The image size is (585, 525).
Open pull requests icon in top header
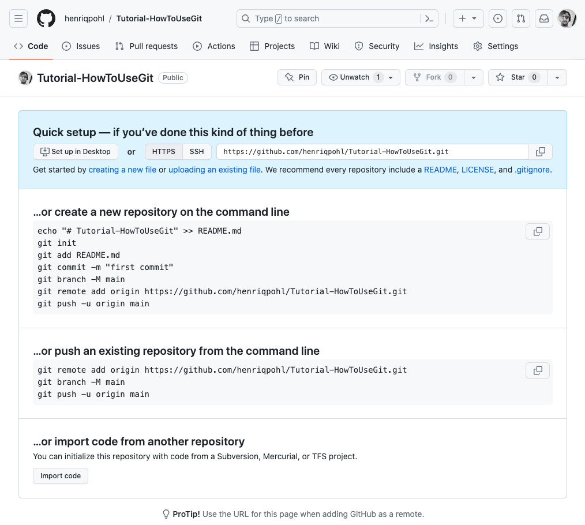pos(521,18)
